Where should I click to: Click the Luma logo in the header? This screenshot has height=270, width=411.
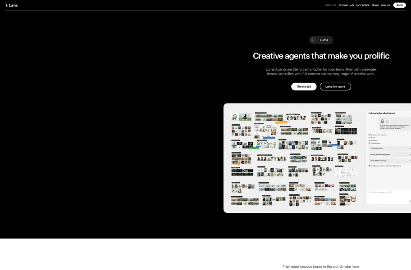click(12, 5)
